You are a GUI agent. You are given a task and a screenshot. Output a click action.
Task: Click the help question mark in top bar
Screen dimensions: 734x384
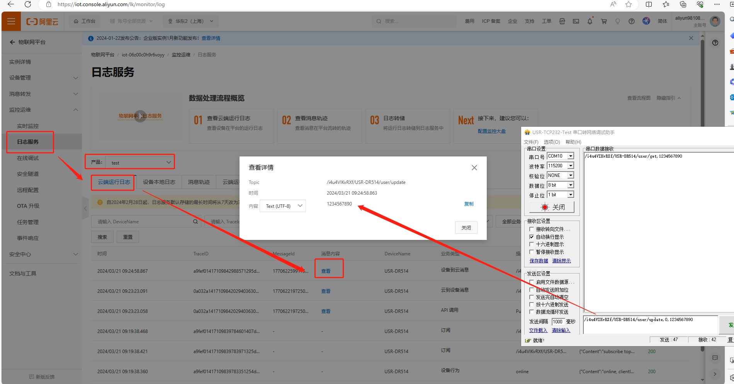tap(631, 21)
